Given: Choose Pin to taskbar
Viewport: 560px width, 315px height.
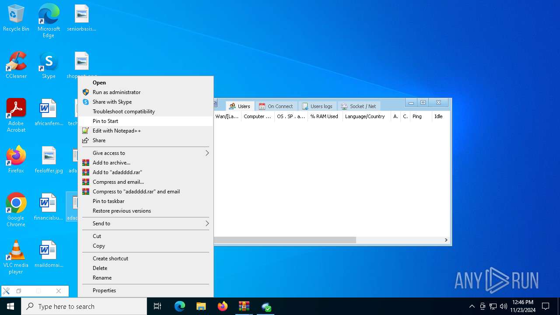Looking at the screenshot, I should [x=146, y=201].
